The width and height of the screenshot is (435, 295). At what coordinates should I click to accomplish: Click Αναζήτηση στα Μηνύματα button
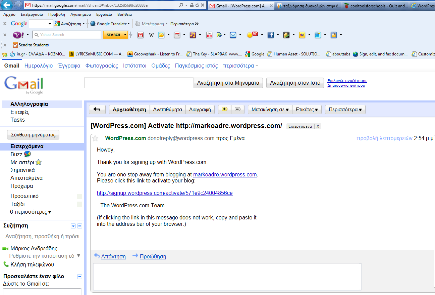pyautogui.click(x=228, y=83)
